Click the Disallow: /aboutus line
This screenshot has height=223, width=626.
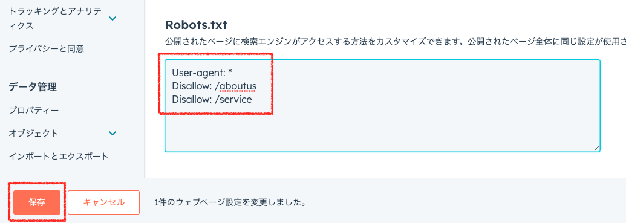click(x=214, y=86)
